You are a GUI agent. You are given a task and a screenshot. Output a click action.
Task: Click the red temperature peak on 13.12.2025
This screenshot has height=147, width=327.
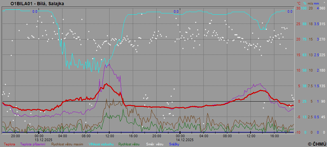tap(106, 84)
